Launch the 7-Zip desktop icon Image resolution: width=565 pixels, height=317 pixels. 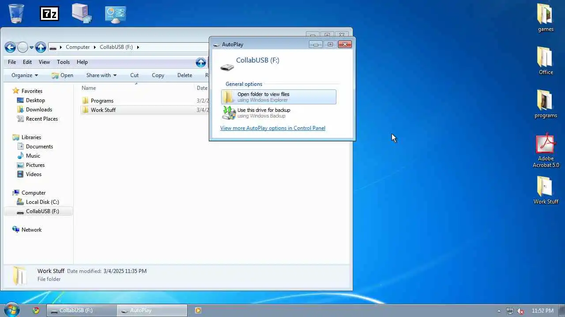coord(49,14)
